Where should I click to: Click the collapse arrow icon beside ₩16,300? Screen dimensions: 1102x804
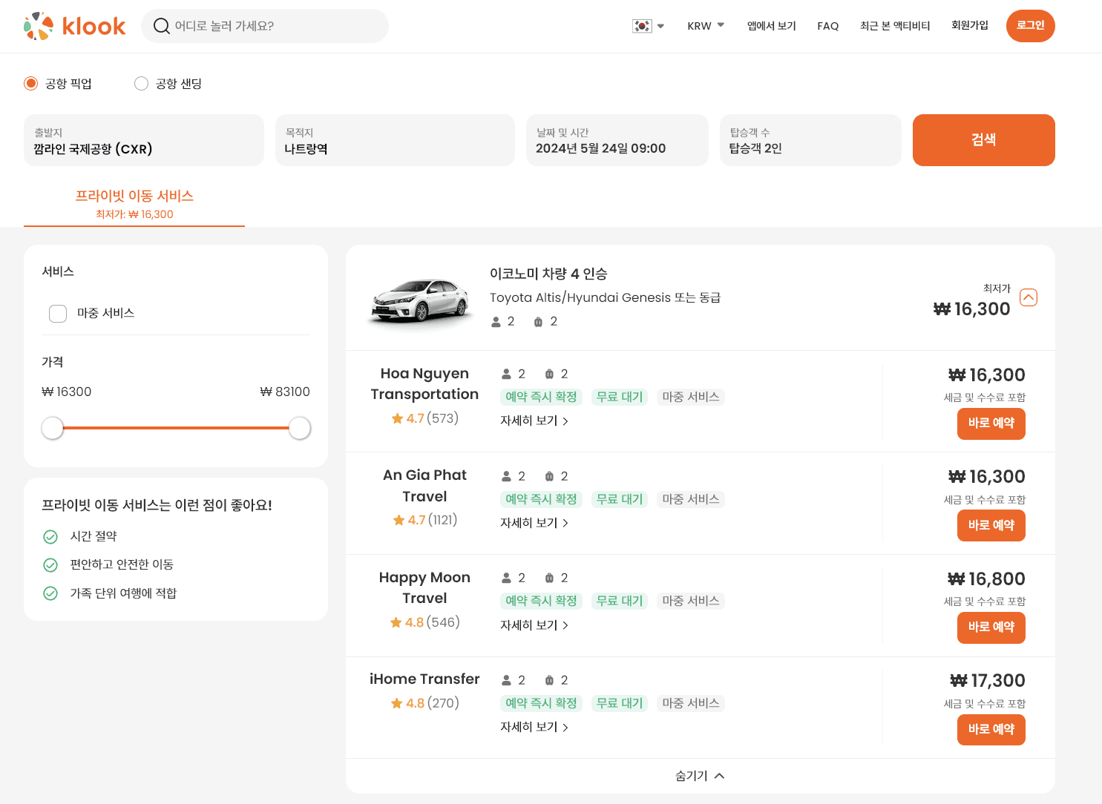coord(1028,297)
